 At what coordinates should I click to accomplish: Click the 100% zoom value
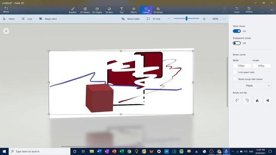coord(215,19)
